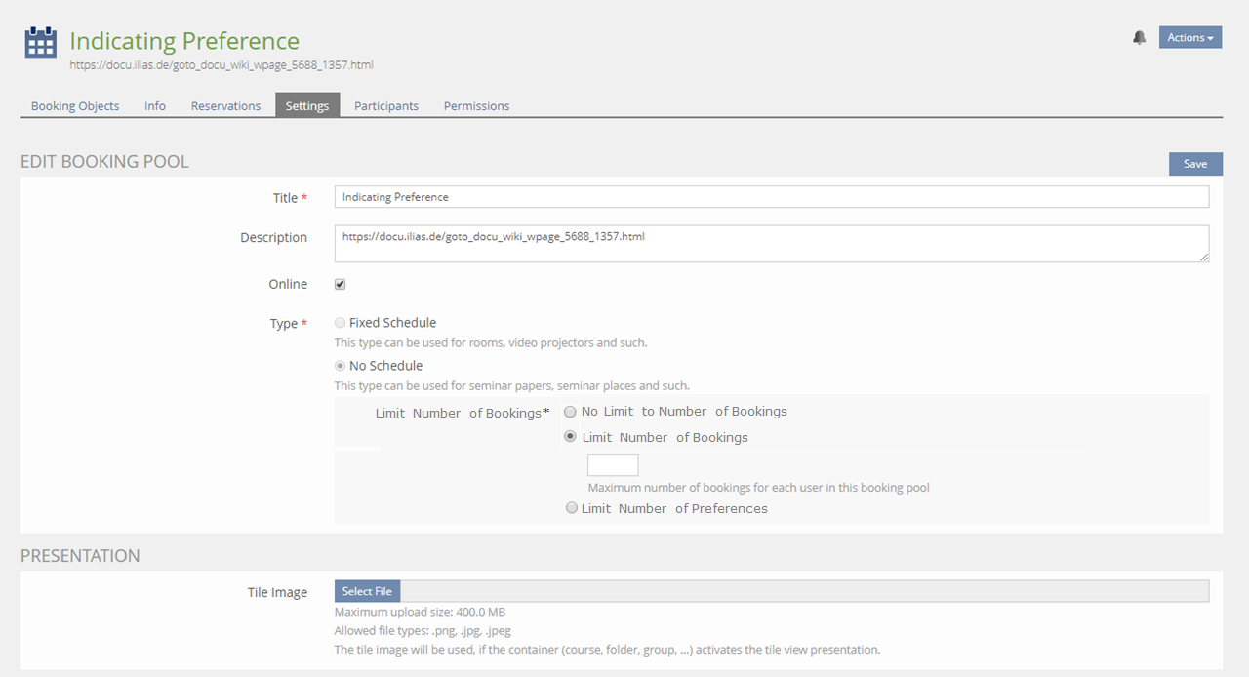
Task: Switch to the Permissions tab
Action: 476,106
